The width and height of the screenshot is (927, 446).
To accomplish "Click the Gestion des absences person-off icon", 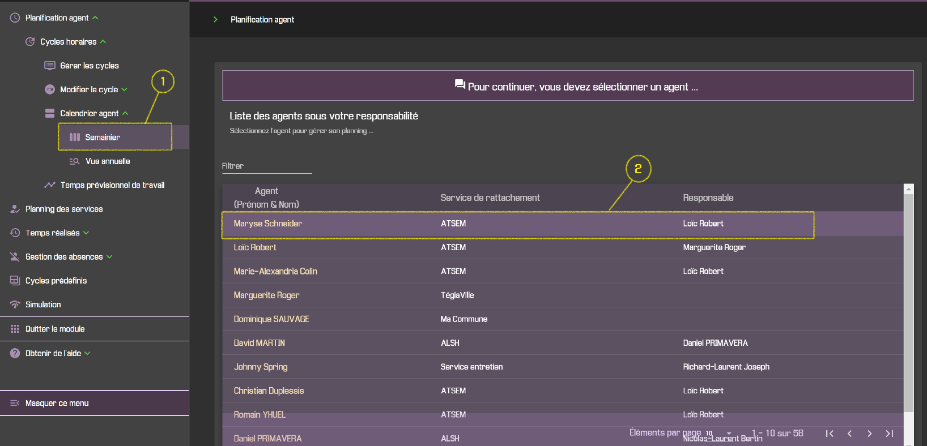I will pos(15,257).
